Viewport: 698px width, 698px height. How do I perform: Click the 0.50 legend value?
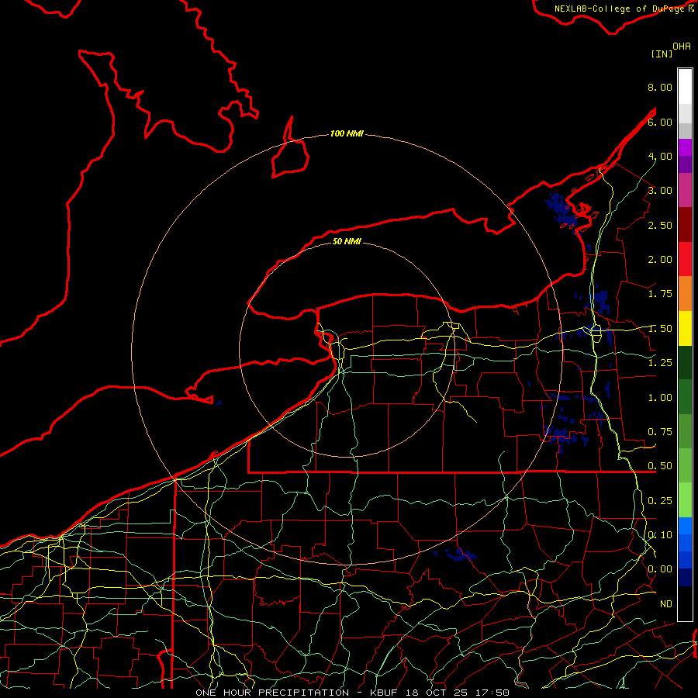point(660,466)
